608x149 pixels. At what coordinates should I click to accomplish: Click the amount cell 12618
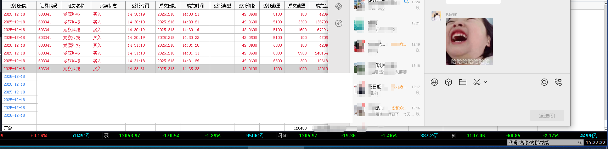click(x=319, y=61)
